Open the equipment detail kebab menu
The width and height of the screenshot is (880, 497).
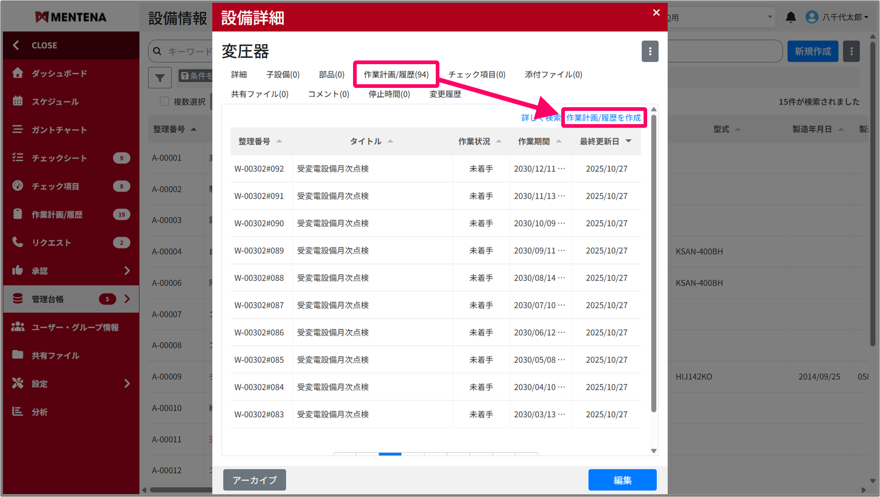click(650, 51)
